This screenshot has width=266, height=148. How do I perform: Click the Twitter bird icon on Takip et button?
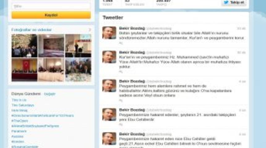[x=226, y=2]
